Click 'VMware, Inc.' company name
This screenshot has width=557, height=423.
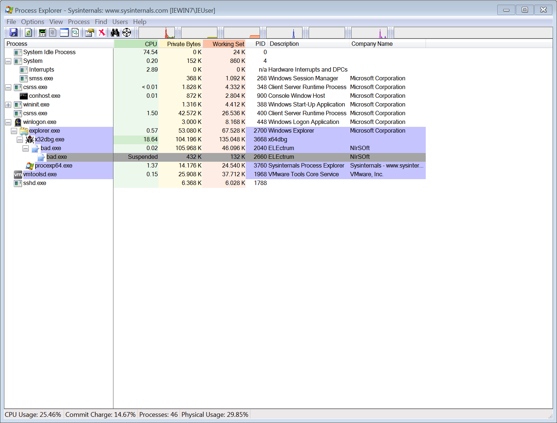(x=367, y=174)
